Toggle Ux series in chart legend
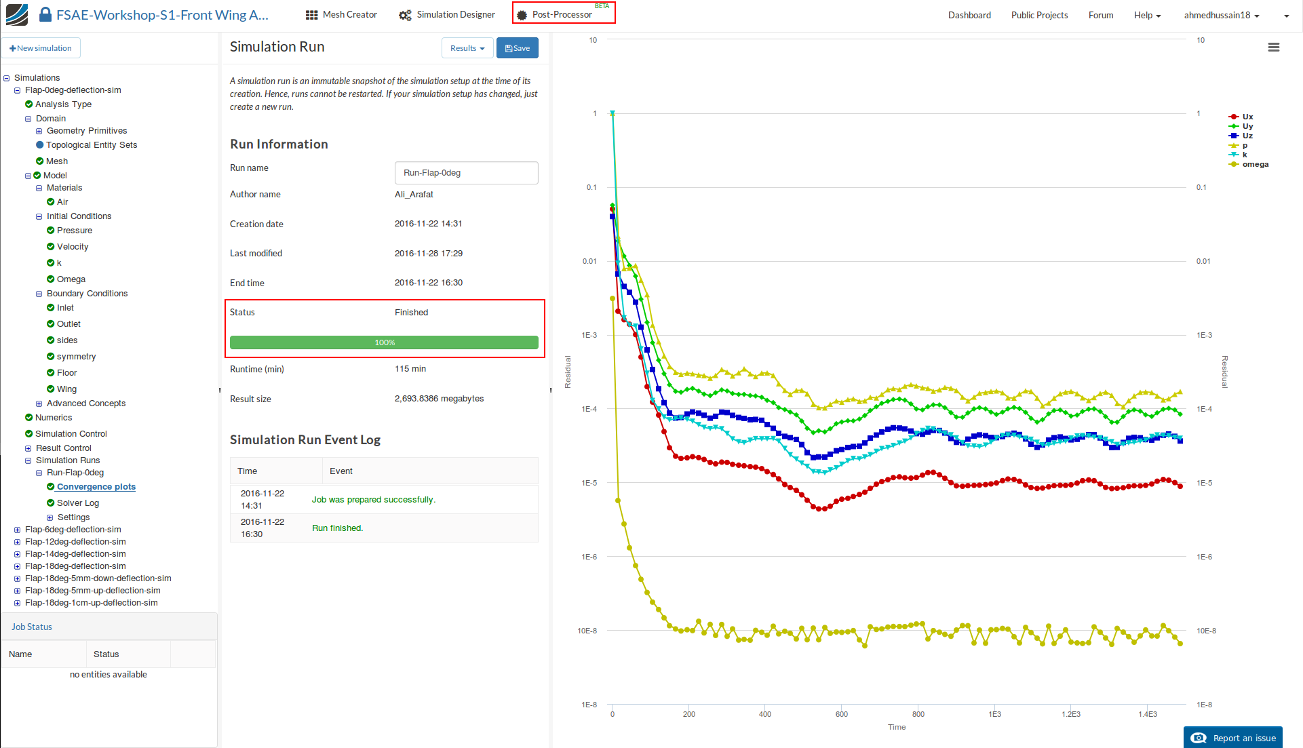This screenshot has width=1303, height=748. tap(1247, 117)
